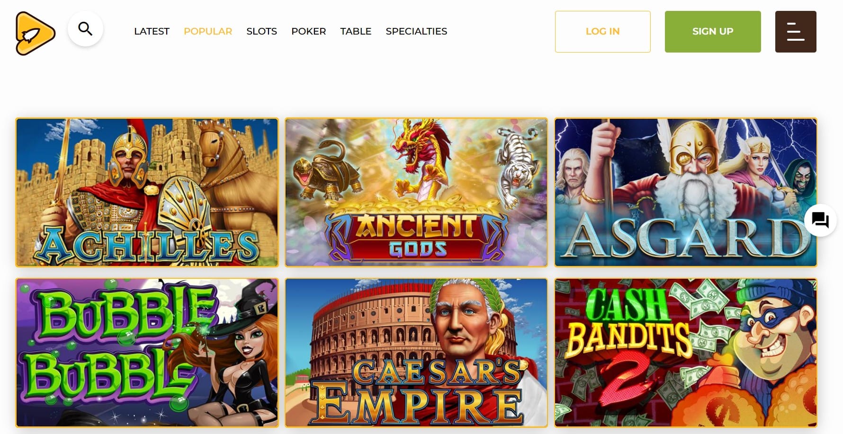Launch the Ancient Gods game tile
843x434 pixels.
coord(416,192)
